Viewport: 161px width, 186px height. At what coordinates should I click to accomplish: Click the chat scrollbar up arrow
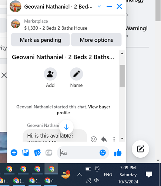pos(122,54)
